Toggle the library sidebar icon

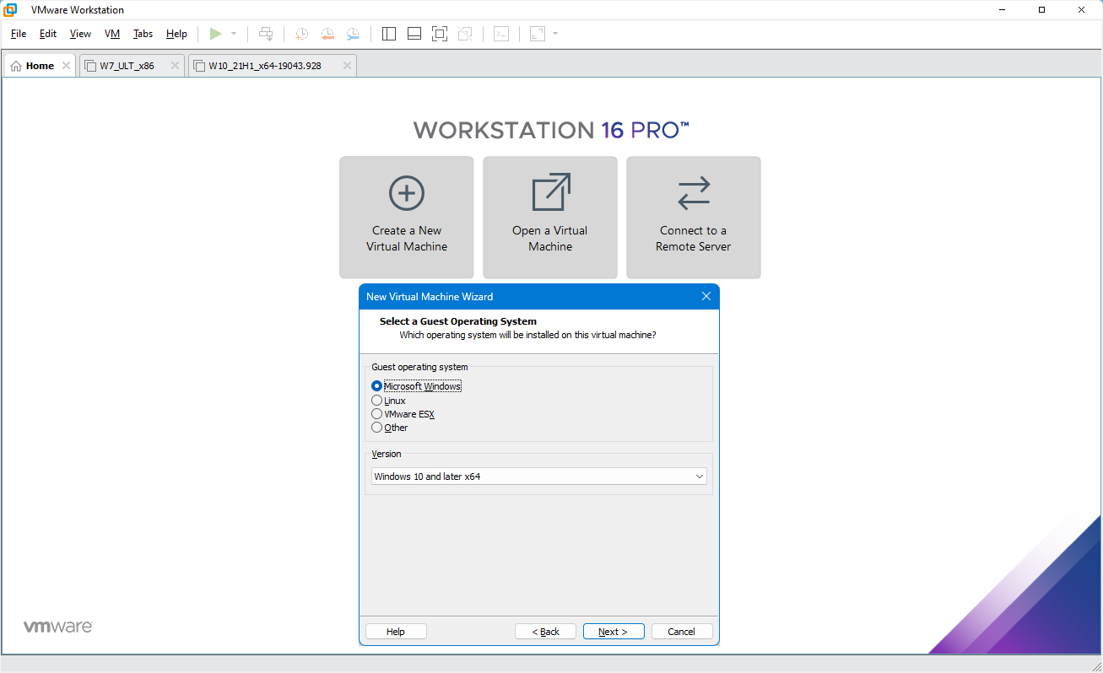point(389,34)
